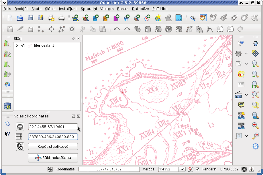Open the measure tool dropdown arrow
The width and height of the screenshot is (263, 175).
point(246,95)
